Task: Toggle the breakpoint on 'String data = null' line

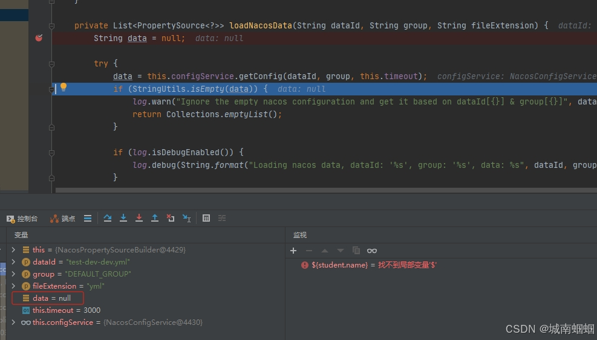Action: [39, 37]
